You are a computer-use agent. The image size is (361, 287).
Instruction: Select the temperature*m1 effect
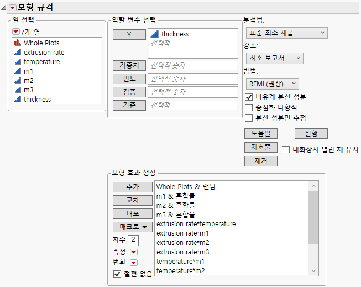(x=180, y=262)
